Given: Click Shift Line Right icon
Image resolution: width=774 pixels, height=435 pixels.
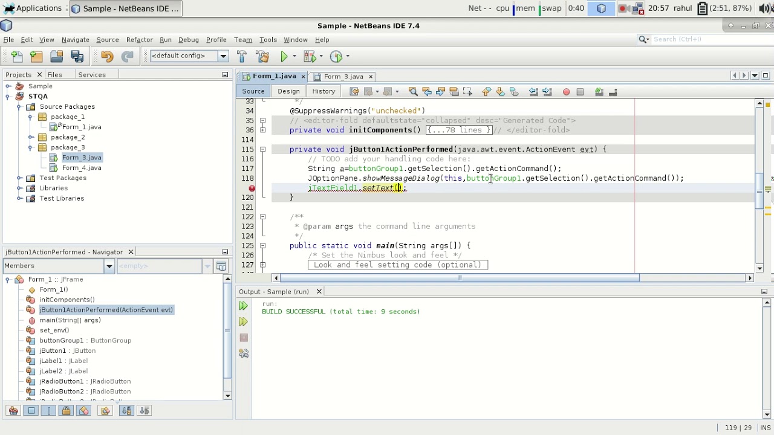Looking at the screenshot, I should pos(547,92).
